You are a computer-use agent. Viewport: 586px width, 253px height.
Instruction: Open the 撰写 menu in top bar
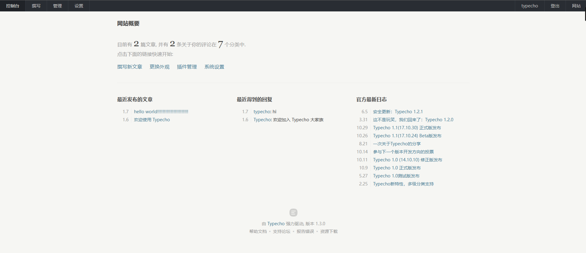click(36, 6)
